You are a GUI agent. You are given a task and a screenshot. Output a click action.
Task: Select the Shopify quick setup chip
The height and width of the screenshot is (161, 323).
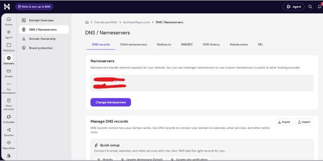105,159
